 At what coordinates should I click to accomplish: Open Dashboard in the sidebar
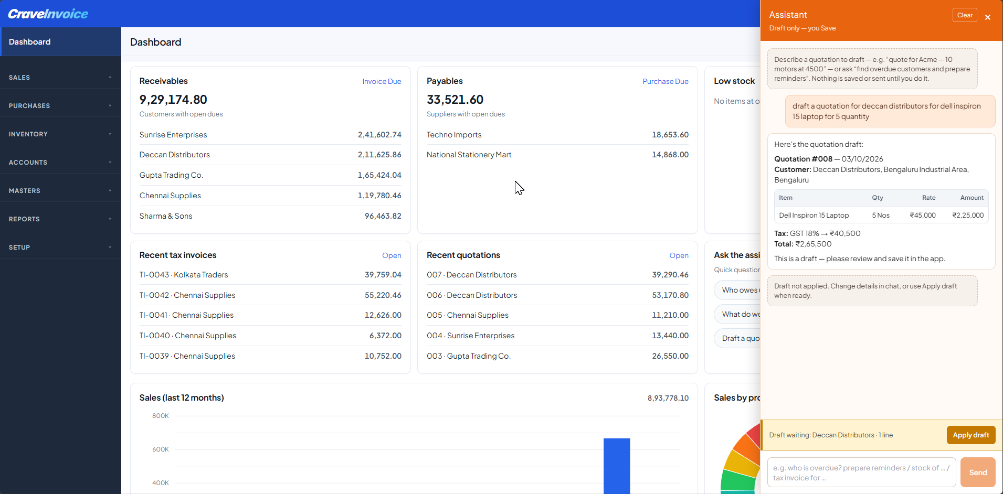coord(60,41)
